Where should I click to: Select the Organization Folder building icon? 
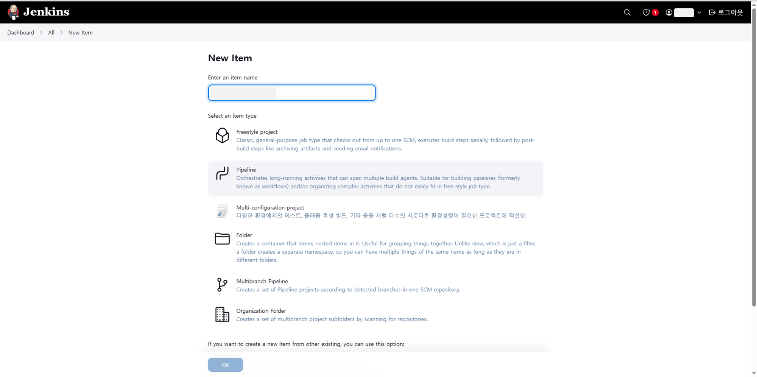click(x=222, y=314)
